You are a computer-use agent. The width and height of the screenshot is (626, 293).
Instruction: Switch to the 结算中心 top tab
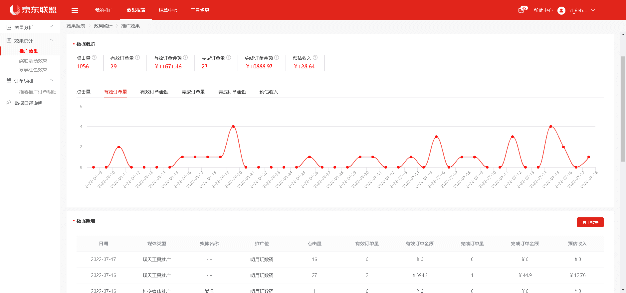(168, 10)
